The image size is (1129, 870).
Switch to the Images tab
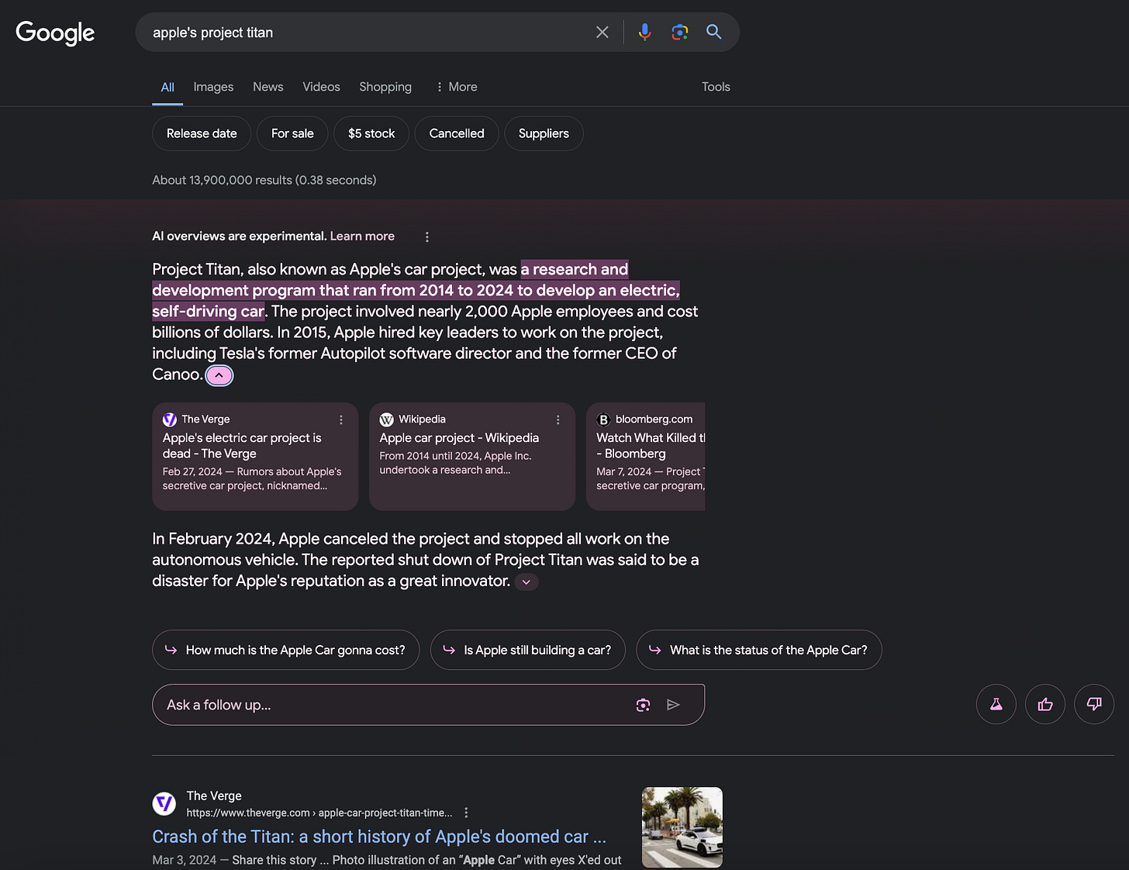pyautogui.click(x=213, y=87)
